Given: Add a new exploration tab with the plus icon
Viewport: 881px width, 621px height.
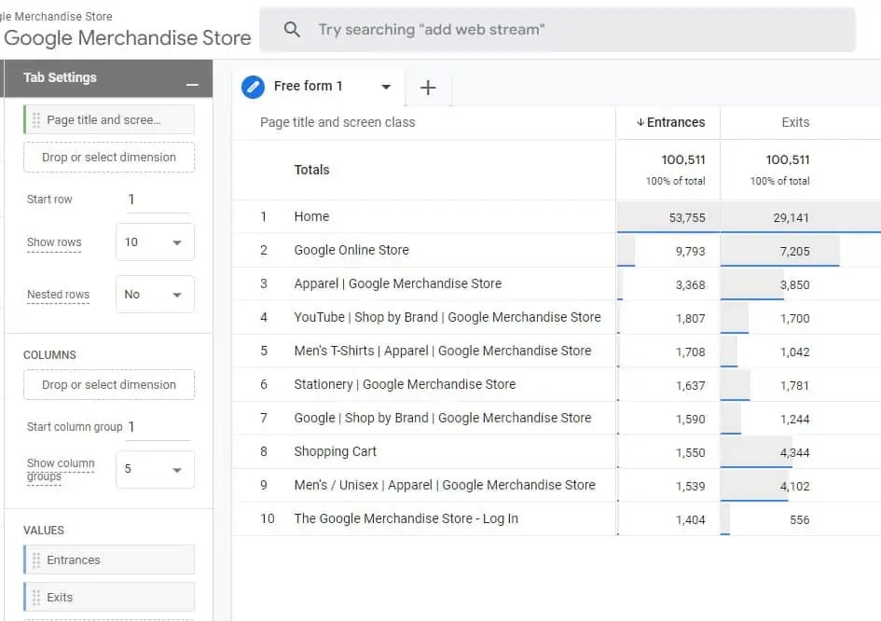Looking at the screenshot, I should click(x=429, y=87).
